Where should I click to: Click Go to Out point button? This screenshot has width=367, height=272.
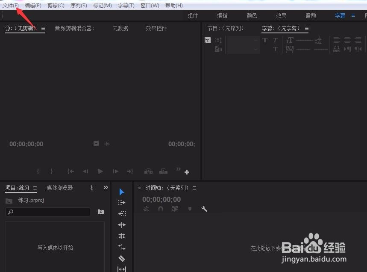coord(130,171)
